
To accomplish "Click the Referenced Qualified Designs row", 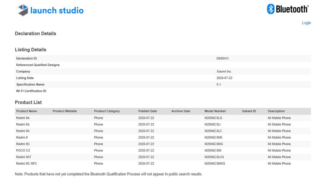I will (38, 65).
